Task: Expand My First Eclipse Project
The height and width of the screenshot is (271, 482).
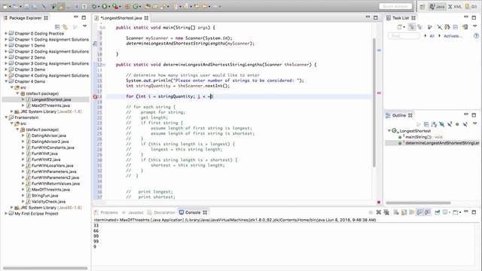Action: (x=6, y=213)
